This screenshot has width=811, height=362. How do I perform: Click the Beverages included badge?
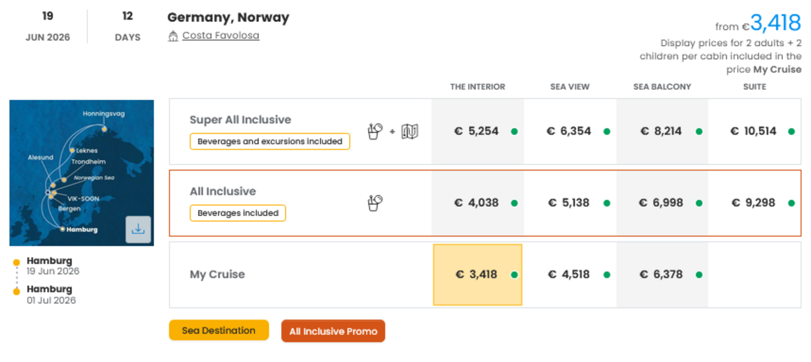click(238, 213)
